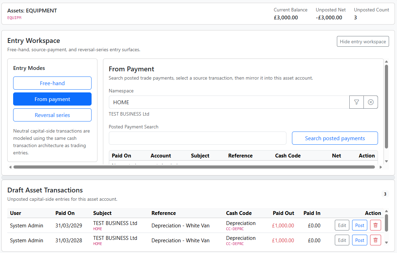This screenshot has height=253, width=397.
Task: Click the draft table scroll up arrow
Action: pos(386,211)
